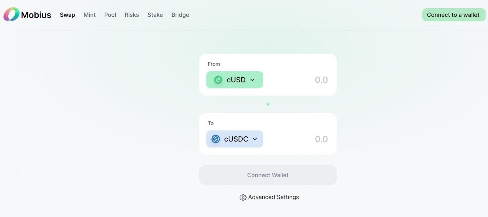Screen dimensions: 488x217
Task: Go to the Pool tab
Action: coord(110,15)
